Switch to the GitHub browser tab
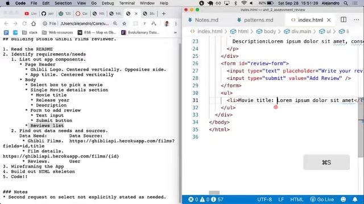Screen dimensions: 364x204 [47, 14]
